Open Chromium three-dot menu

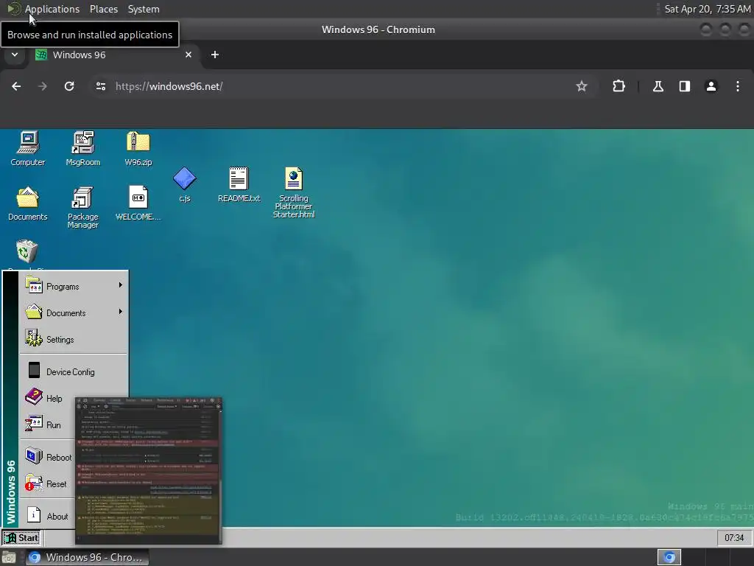click(x=737, y=86)
